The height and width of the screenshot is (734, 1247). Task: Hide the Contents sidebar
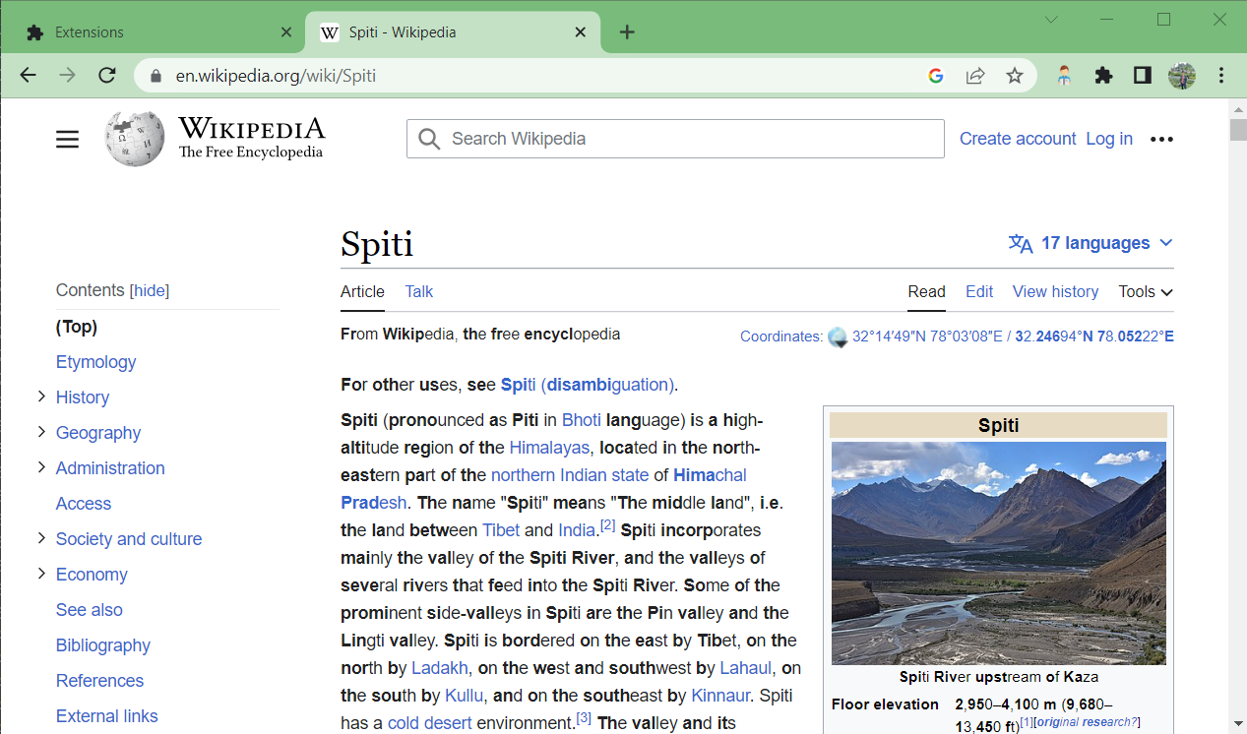(x=151, y=290)
